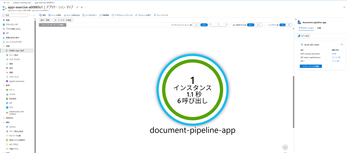Type in the sidebar 検索 search field

click(x=15, y=15)
